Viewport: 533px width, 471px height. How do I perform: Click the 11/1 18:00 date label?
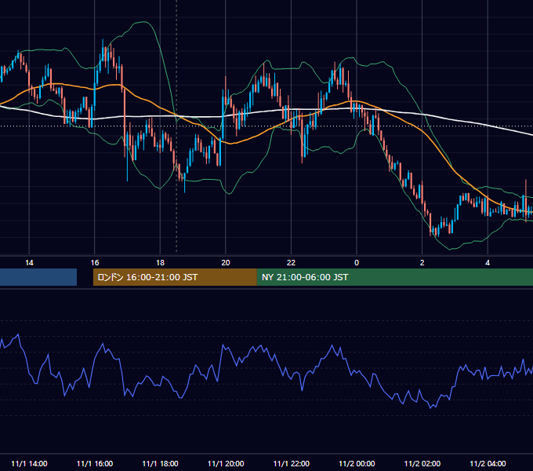pos(160,463)
